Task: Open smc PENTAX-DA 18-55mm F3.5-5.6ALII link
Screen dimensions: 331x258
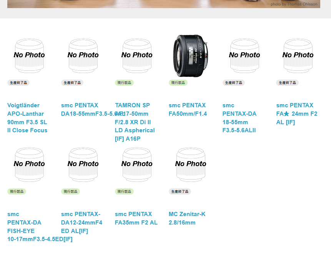Action: 240,118
